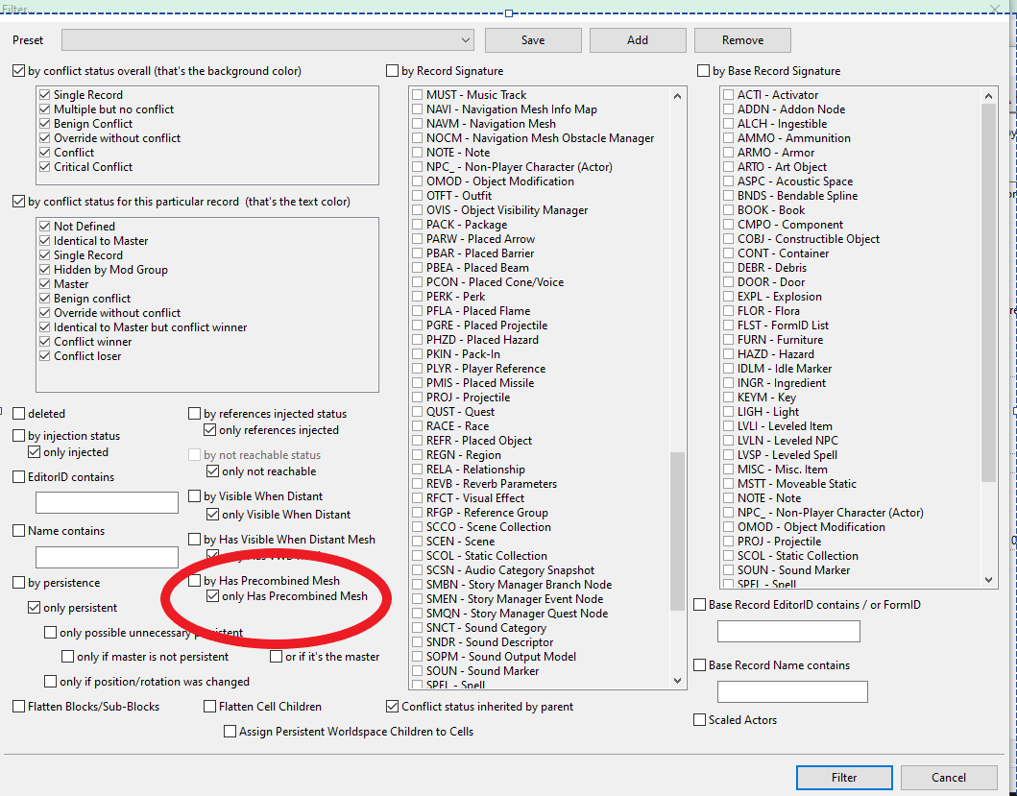Uncheck Multiple but no conflict
This screenshot has width=1017, height=796.
click(x=45, y=109)
